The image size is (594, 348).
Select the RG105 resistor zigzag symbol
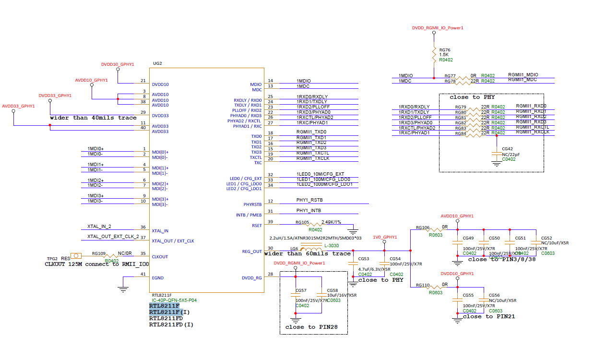315,225
